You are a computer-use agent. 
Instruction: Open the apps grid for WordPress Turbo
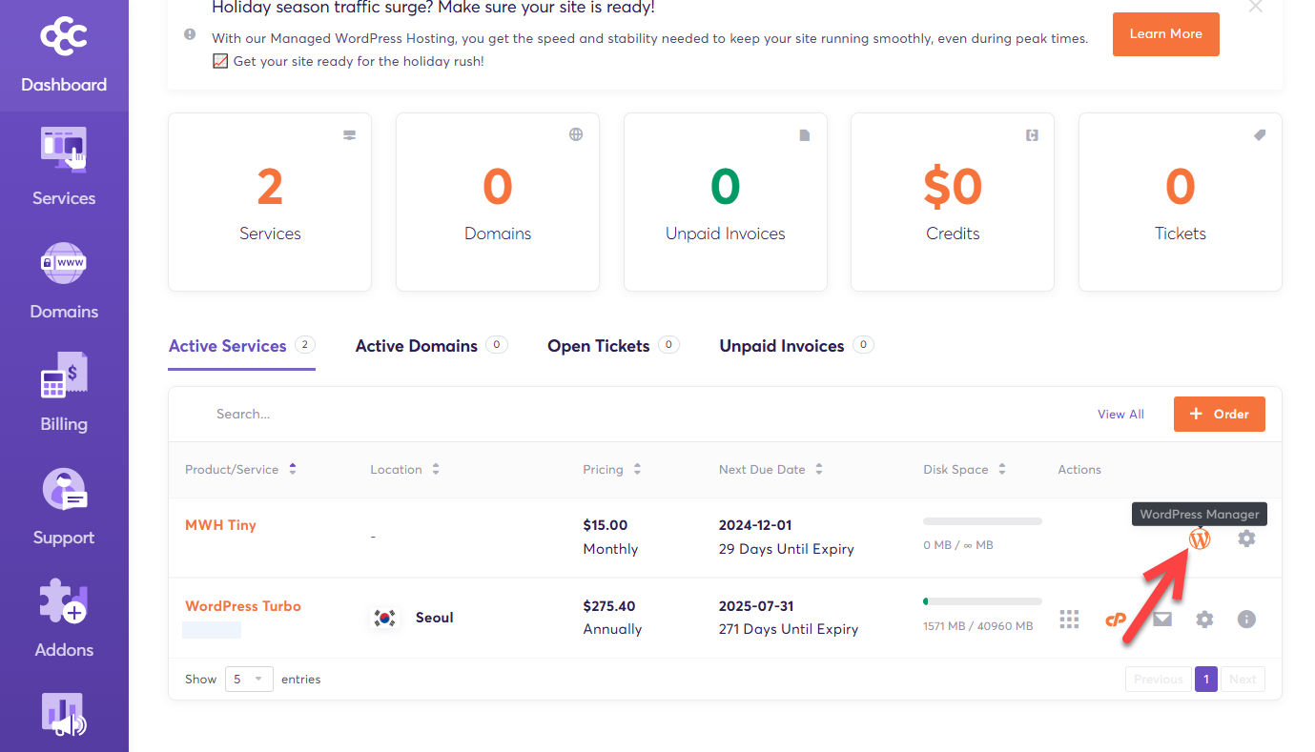tap(1070, 620)
